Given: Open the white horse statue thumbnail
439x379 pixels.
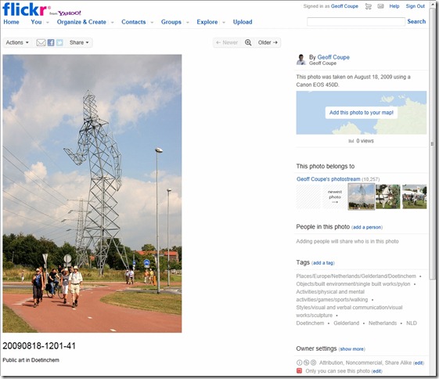Looking at the screenshot, I should click(388, 197).
